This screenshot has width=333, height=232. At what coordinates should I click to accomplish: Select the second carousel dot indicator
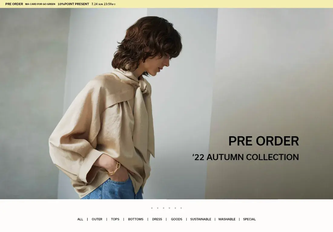point(158,208)
